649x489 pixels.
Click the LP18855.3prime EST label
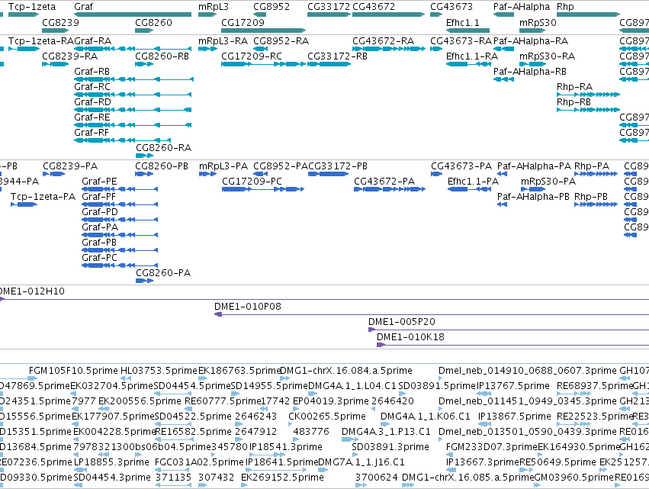tap(111, 462)
